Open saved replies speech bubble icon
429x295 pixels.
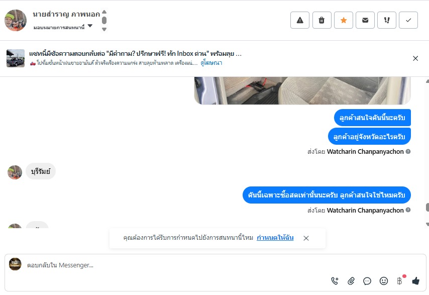point(367,281)
